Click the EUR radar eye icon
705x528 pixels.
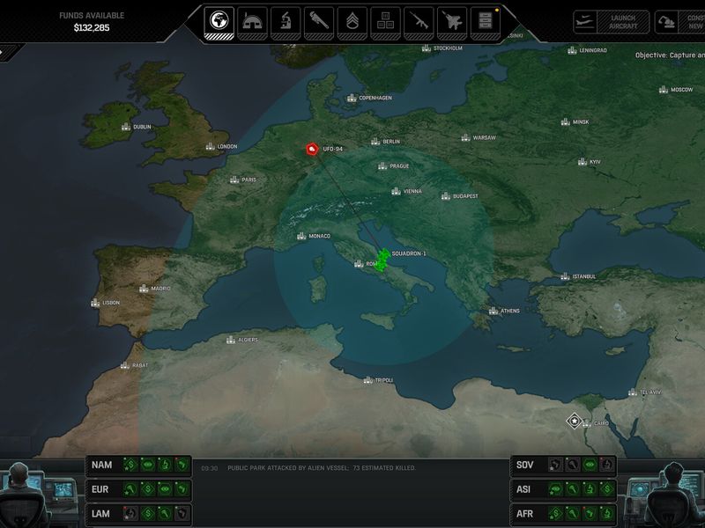point(165,489)
